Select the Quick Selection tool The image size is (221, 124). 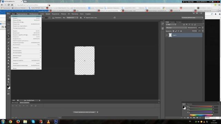8,33
